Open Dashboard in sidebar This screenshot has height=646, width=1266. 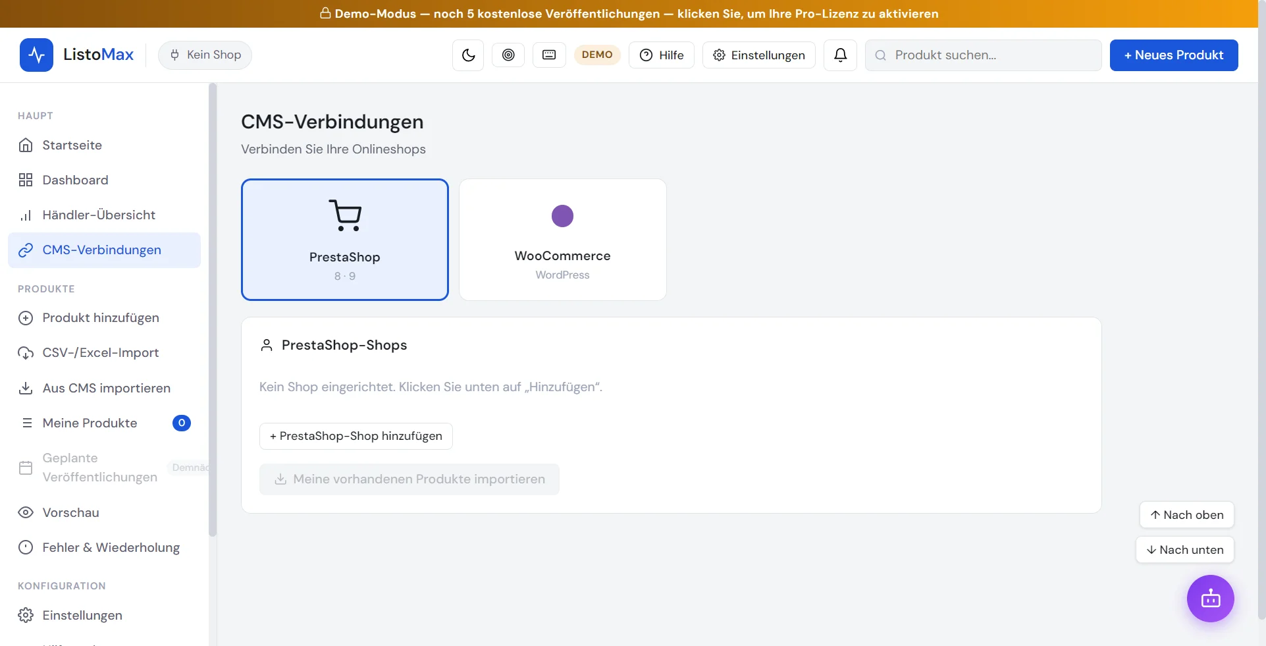click(x=104, y=180)
